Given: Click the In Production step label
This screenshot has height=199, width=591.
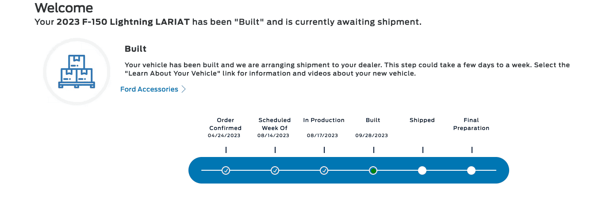Looking at the screenshot, I should tap(324, 120).
